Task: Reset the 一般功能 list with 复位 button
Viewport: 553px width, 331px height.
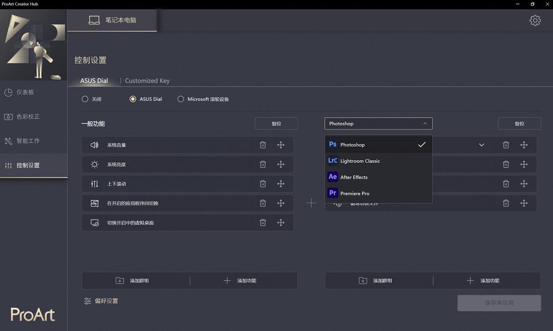Action: pyautogui.click(x=276, y=123)
